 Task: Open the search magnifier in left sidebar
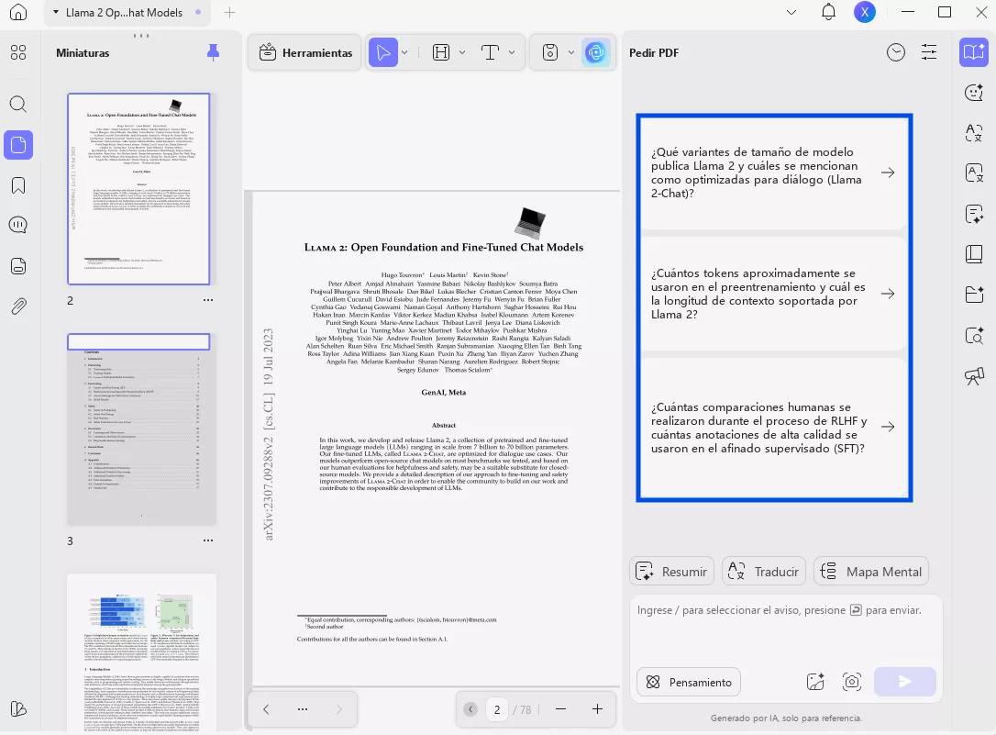click(18, 105)
